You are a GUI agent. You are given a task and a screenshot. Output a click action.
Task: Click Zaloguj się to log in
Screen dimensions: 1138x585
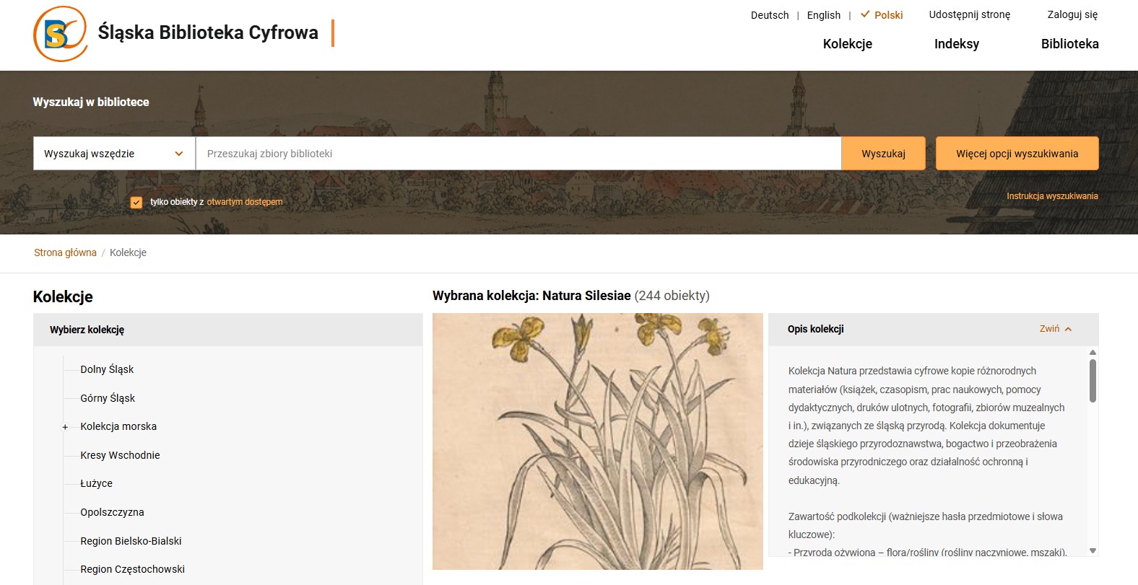click(1072, 14)
